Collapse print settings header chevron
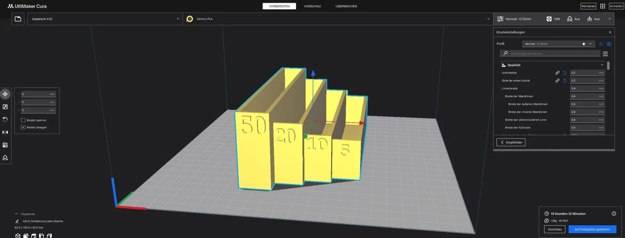Image resolution: width=625 pixels, height=238 pixels. click(609, 19)
